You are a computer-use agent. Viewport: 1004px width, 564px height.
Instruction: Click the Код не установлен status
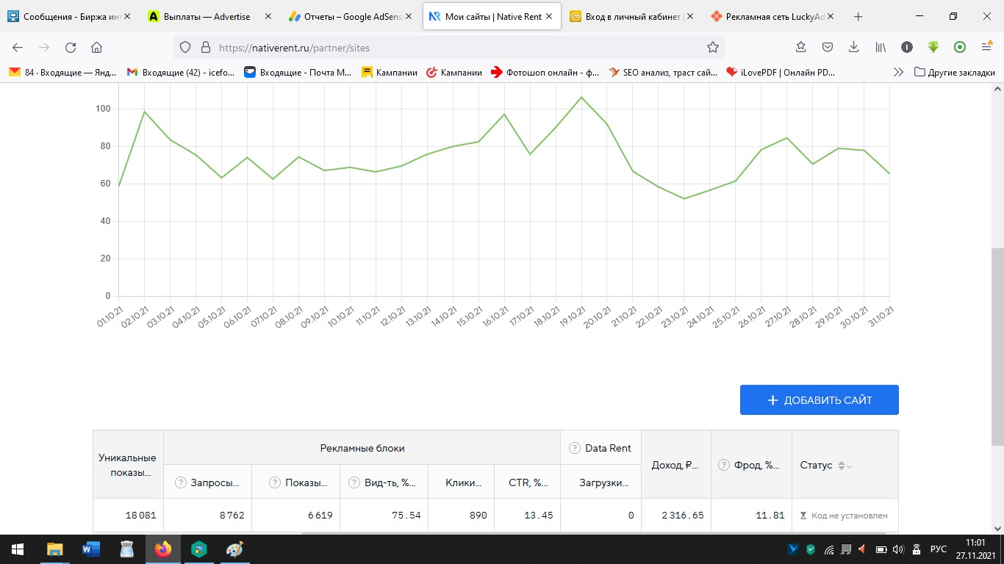[x=844, y=516]
